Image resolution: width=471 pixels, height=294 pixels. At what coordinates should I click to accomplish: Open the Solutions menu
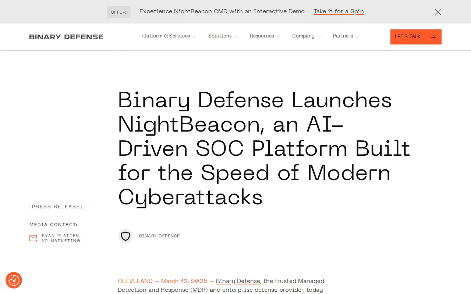pos(220,36)
